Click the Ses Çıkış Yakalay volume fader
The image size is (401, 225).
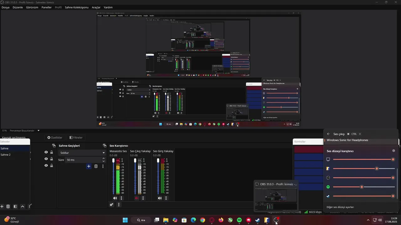pyautogui.click(x=135, y=176)
